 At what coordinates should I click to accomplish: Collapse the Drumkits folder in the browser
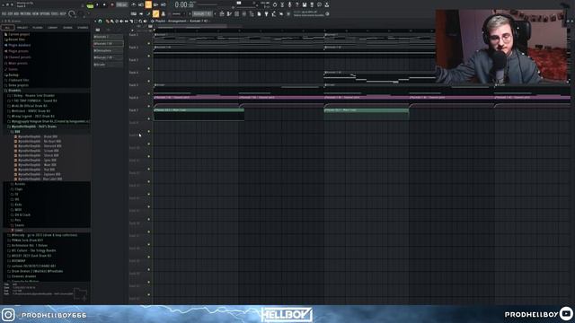pyautogui.click(x=14, y=90)
